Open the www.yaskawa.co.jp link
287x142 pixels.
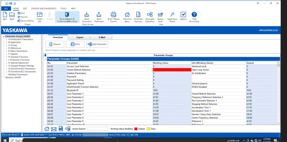tap(268, 30)
